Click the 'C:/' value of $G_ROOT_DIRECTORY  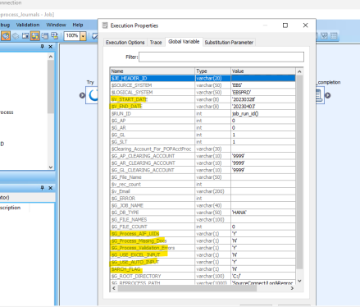tap(236, 276)
